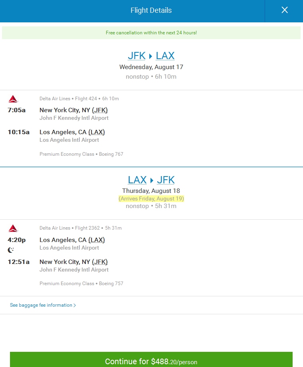Image resolution: width=303 pixels, height=367 pixels.
Task: Click the Delta logo for Flight 2362
Action: coord(13,228)
